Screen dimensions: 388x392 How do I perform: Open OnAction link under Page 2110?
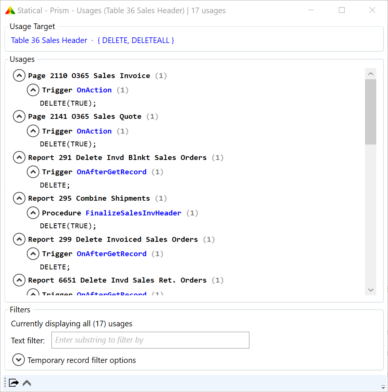tap(94, 90)
